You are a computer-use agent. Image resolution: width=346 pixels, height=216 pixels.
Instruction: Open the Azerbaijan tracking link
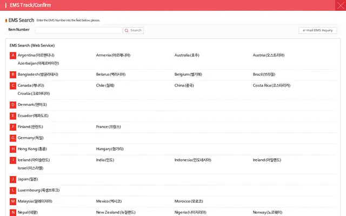coord(38,63)
